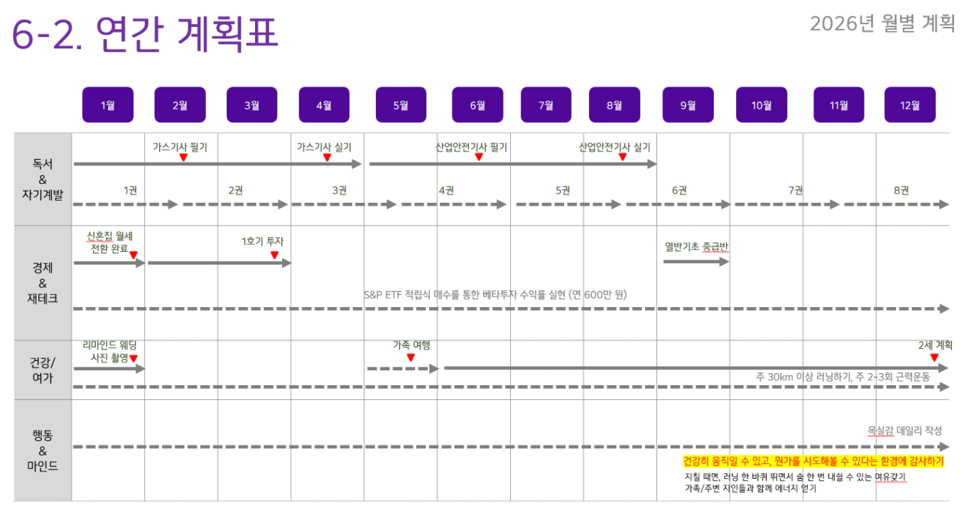Screen dimensions: 979x532
Task: Click the 5권 reading label
Action: (x=563, y=190)
